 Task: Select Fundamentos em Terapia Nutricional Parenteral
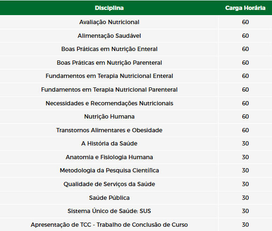109,90
